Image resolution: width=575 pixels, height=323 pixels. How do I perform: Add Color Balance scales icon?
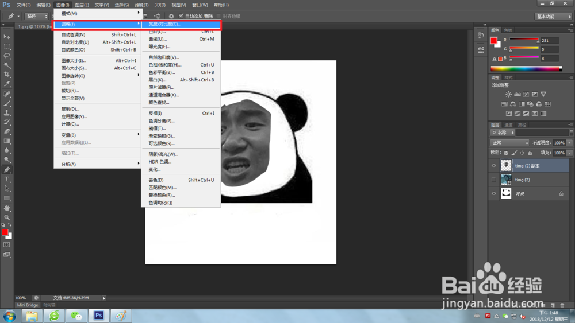[x=513, y=104]
